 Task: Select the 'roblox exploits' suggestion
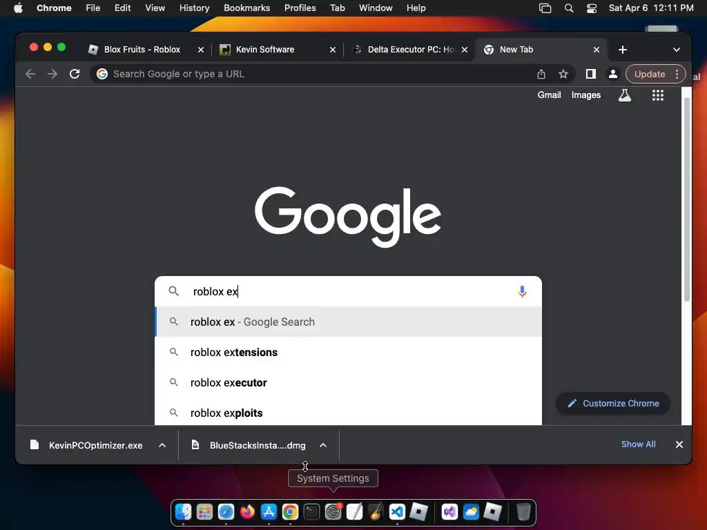tap(348, 413)
